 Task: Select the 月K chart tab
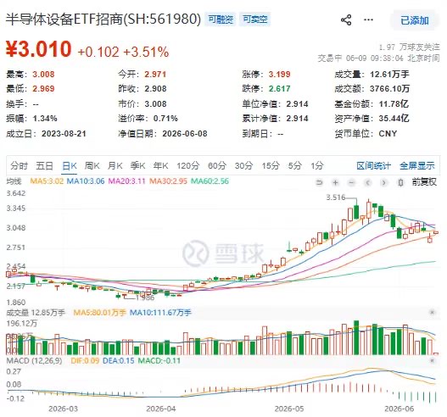(115, 165)
